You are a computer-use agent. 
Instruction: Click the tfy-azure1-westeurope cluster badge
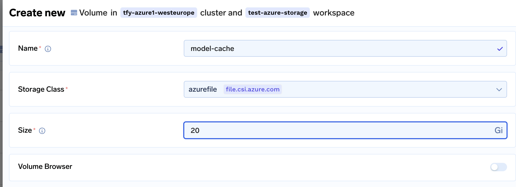(x=158, y=13)
